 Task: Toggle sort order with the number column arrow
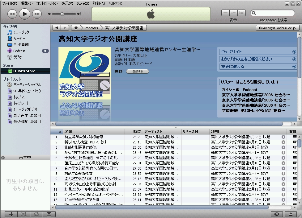pyautogui.click(x=57, y=132)
